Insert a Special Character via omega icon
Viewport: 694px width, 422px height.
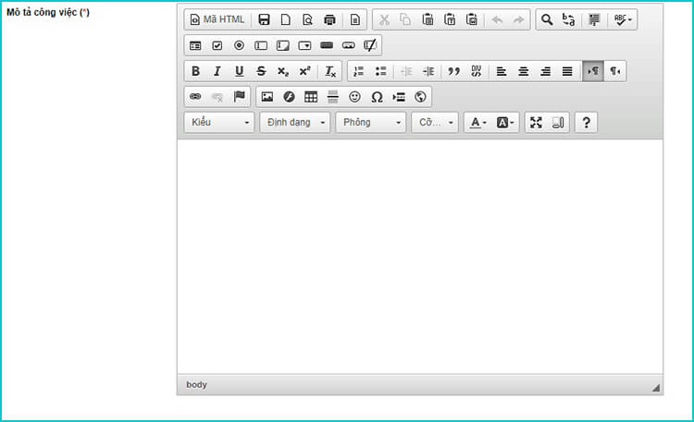click(x=377, y=97)
